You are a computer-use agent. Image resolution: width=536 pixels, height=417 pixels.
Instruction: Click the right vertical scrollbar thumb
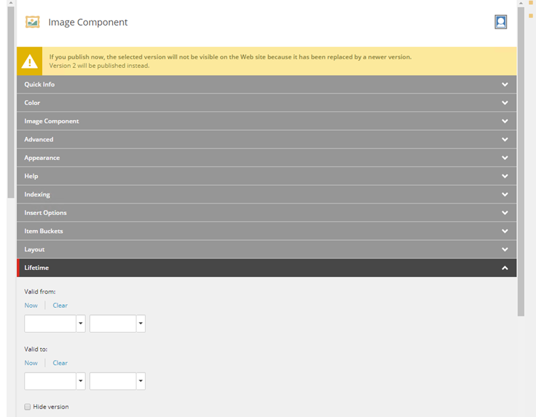pos(520,161)
